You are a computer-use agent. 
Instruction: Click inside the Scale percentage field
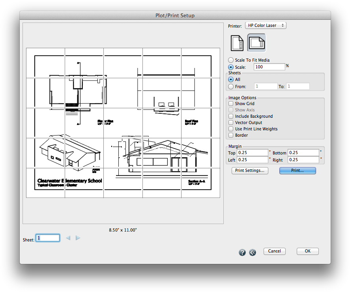point(270,66)
